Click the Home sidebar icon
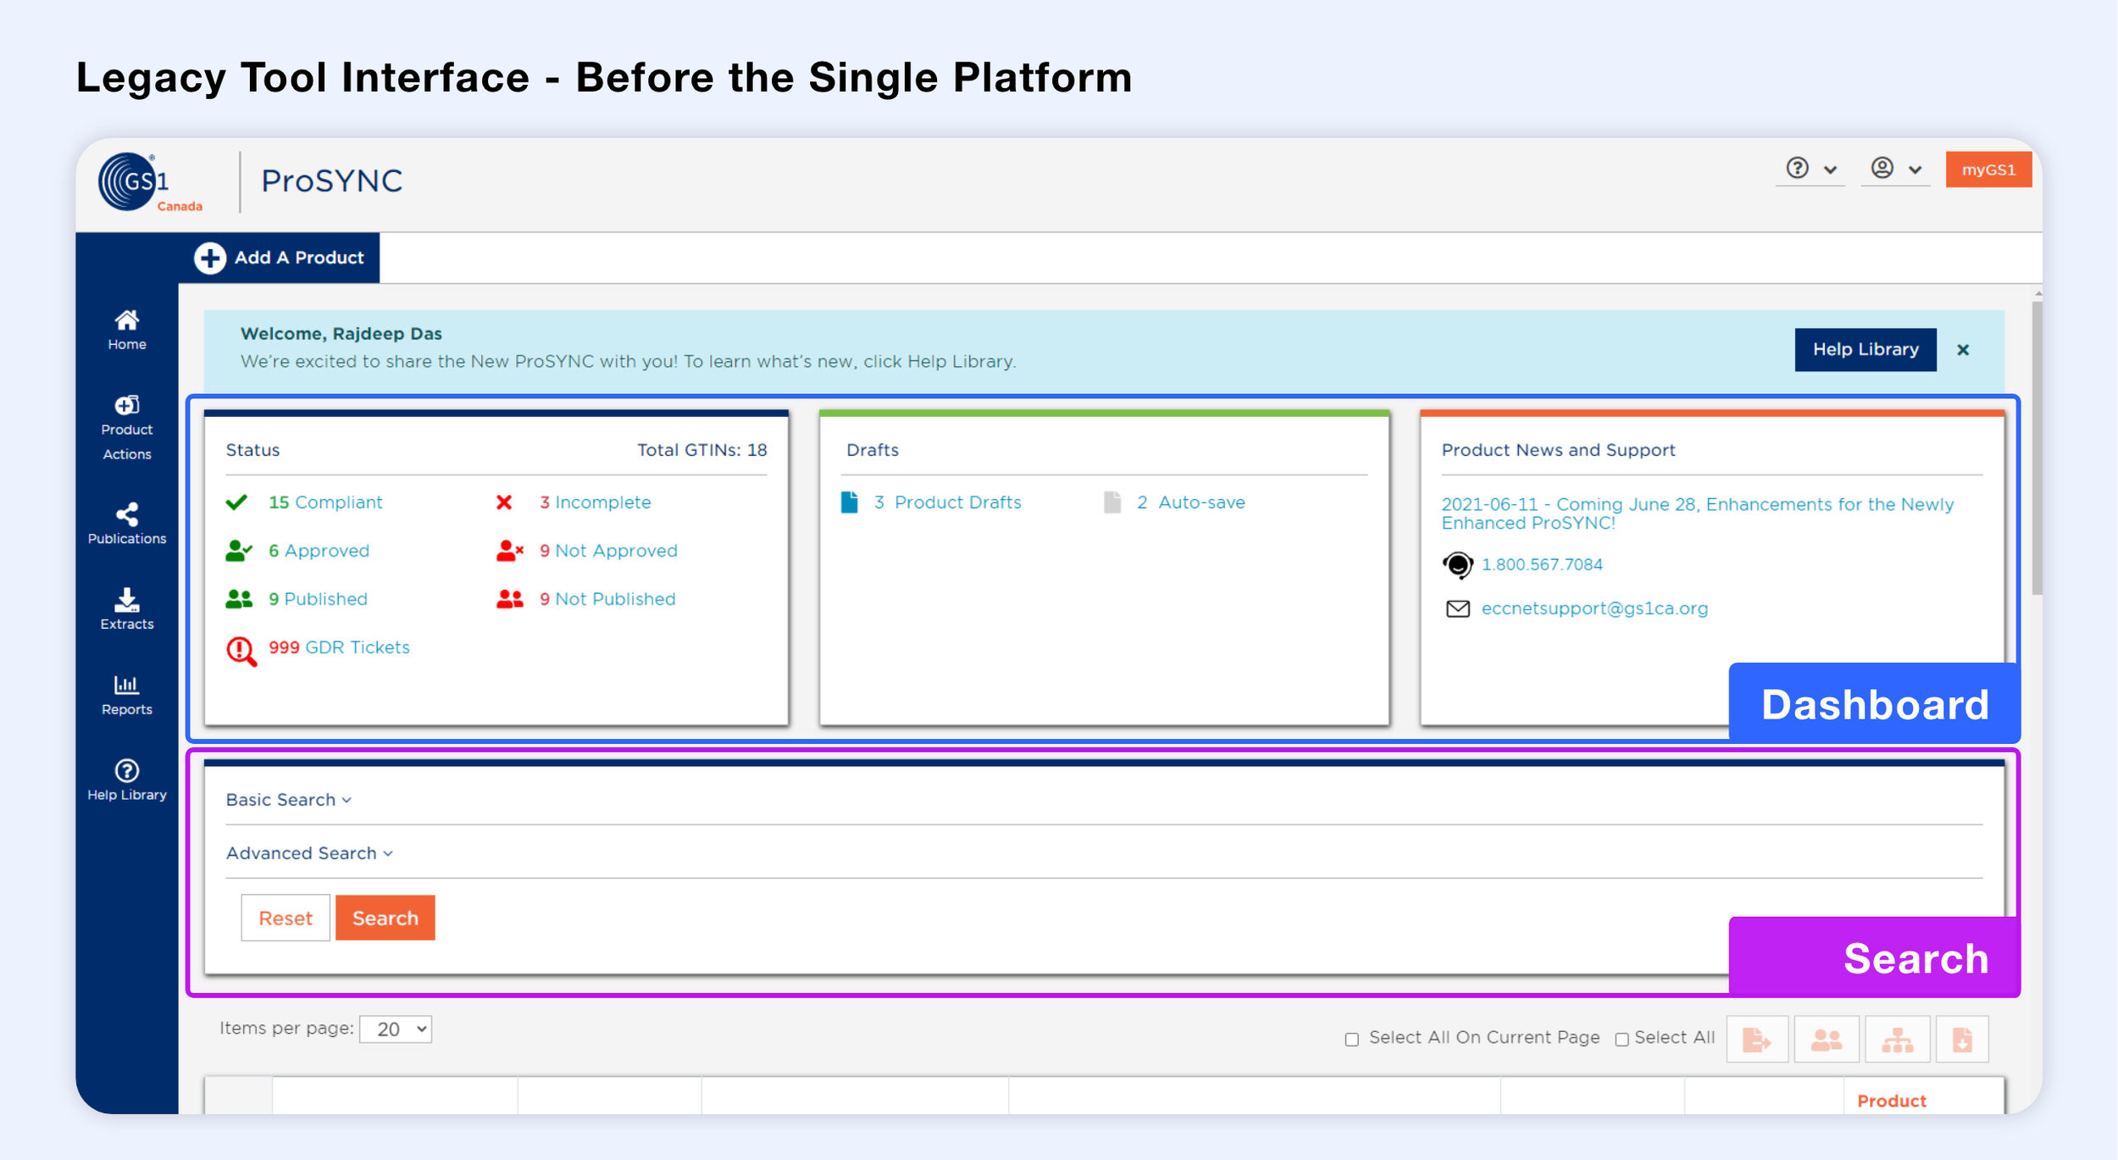The image size is (2118, 1160). tap(127, 329)
